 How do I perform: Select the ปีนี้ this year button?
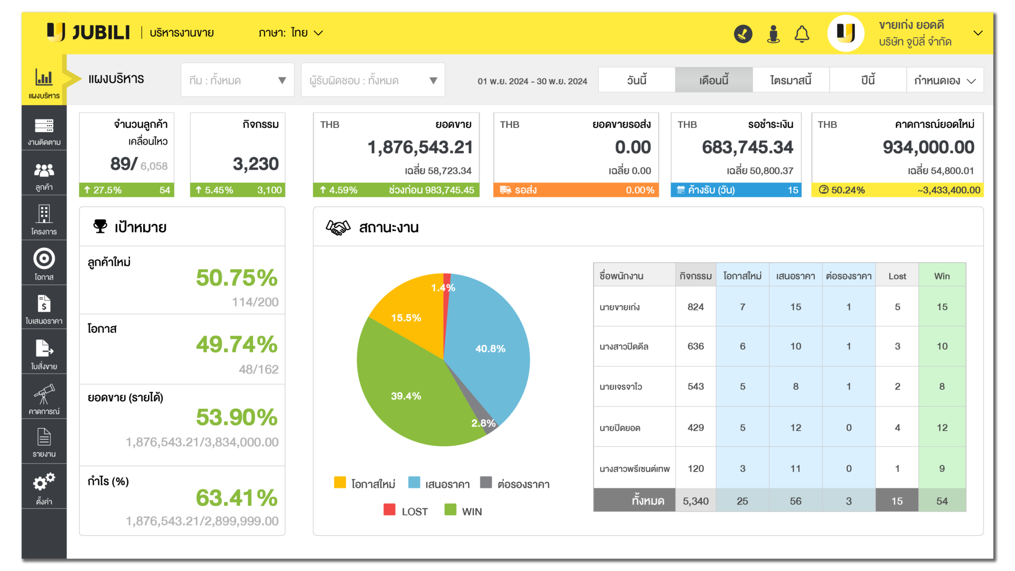tap(867, 80)
